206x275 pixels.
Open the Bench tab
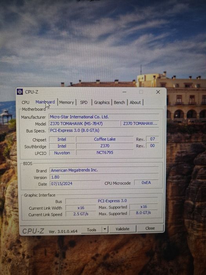[119, 103]
